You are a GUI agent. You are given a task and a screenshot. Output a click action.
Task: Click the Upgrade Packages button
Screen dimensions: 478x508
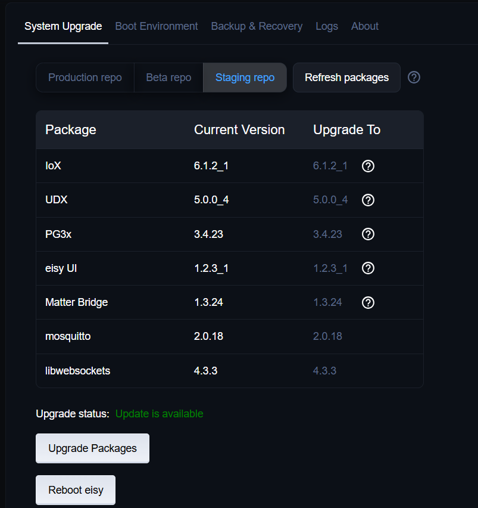pos(92,448)
